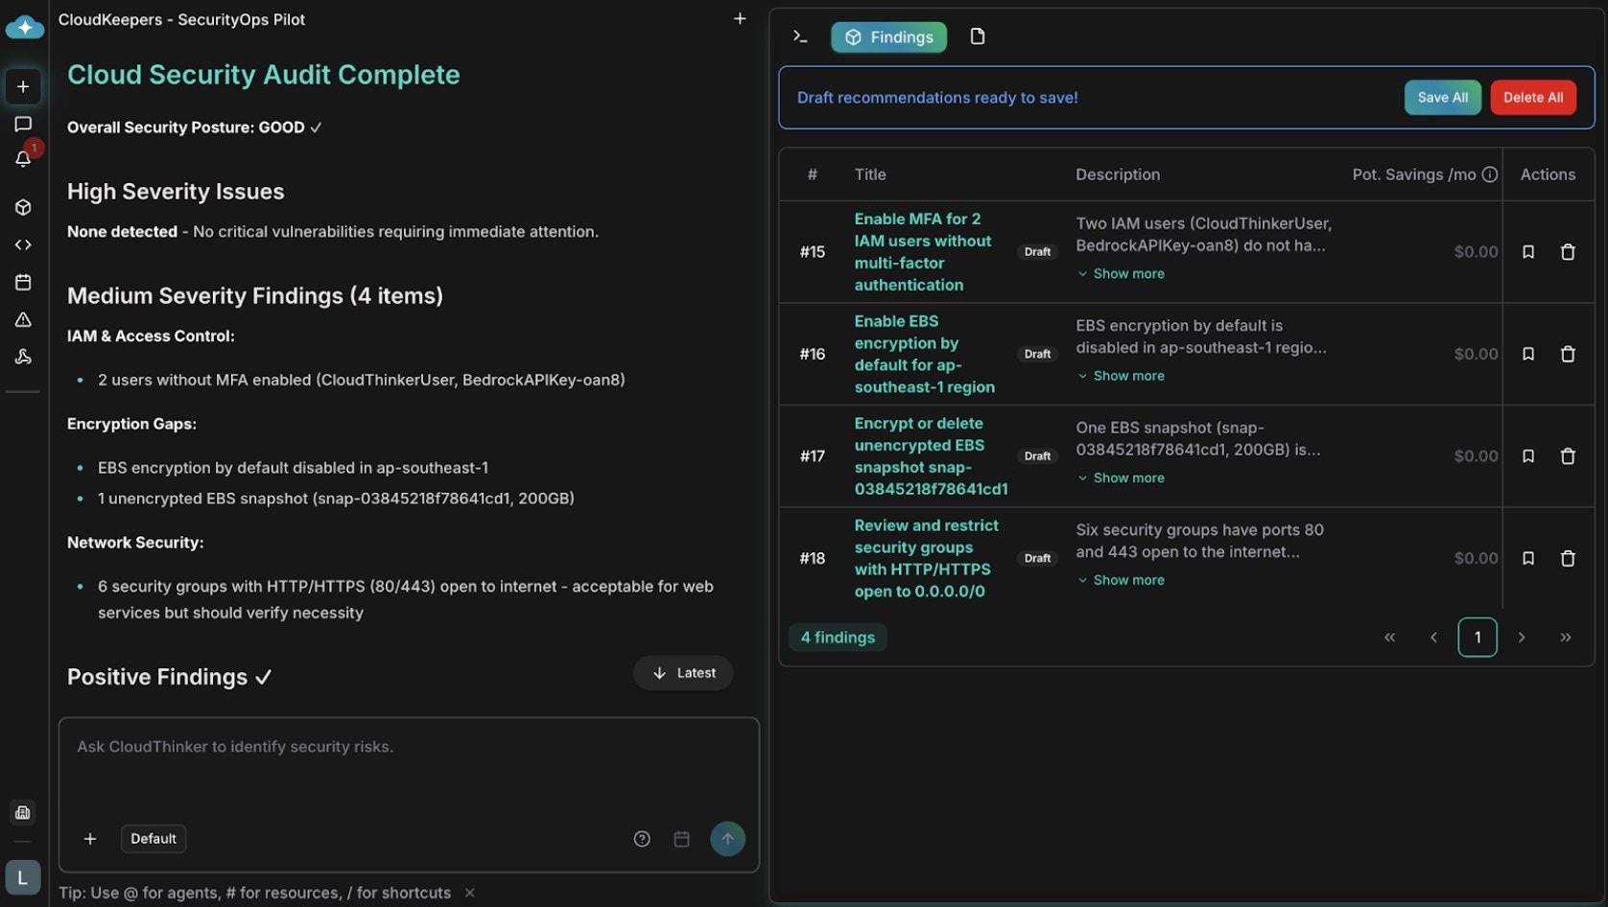The width and height of the screenshot is (1608, 907).
Task: Select the package cube icon in the sidebar
Action: click(23, 207)
